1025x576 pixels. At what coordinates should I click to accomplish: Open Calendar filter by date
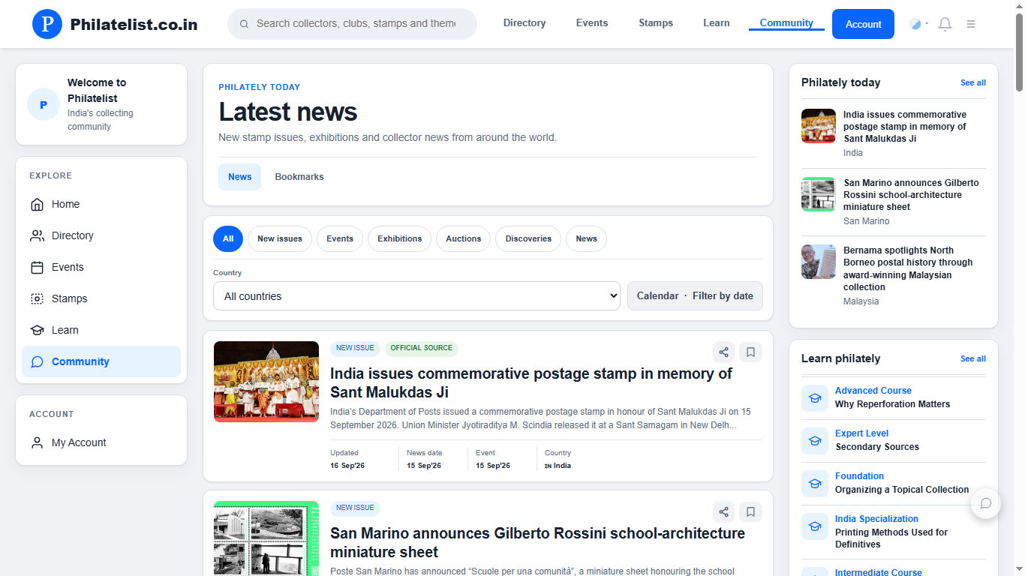[695, 296]
